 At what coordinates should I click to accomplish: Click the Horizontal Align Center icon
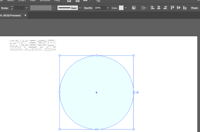point(159,8)
